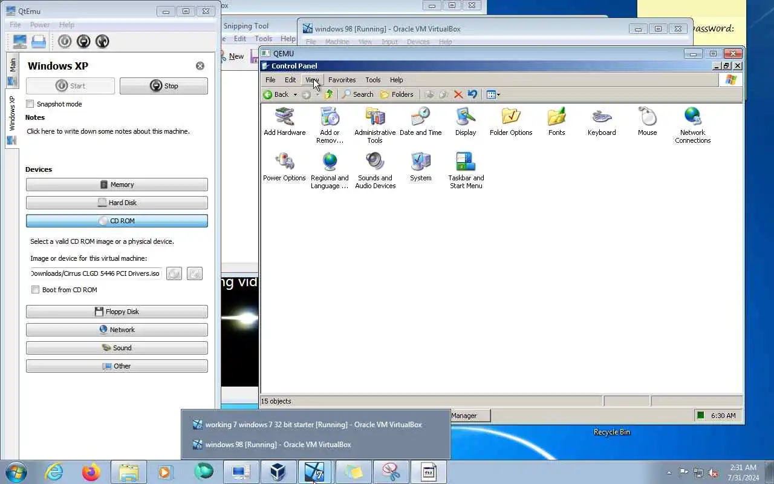Open Regional and Language Options icon
This screenshot has height=484, width=774.
[330, 171]
